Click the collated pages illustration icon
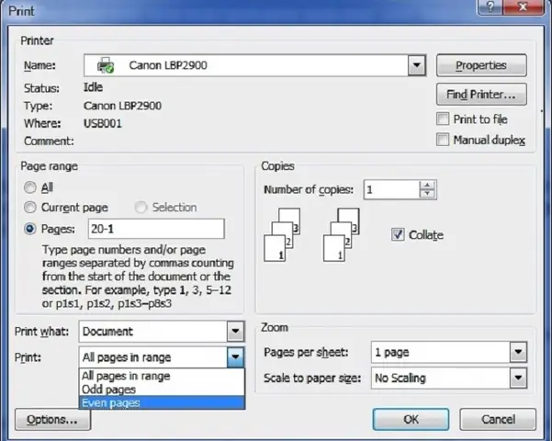552x441 pixels. pos(282,234)
